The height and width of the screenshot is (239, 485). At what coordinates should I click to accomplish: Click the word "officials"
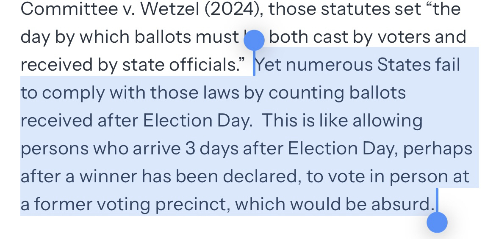tap(198, 65)
